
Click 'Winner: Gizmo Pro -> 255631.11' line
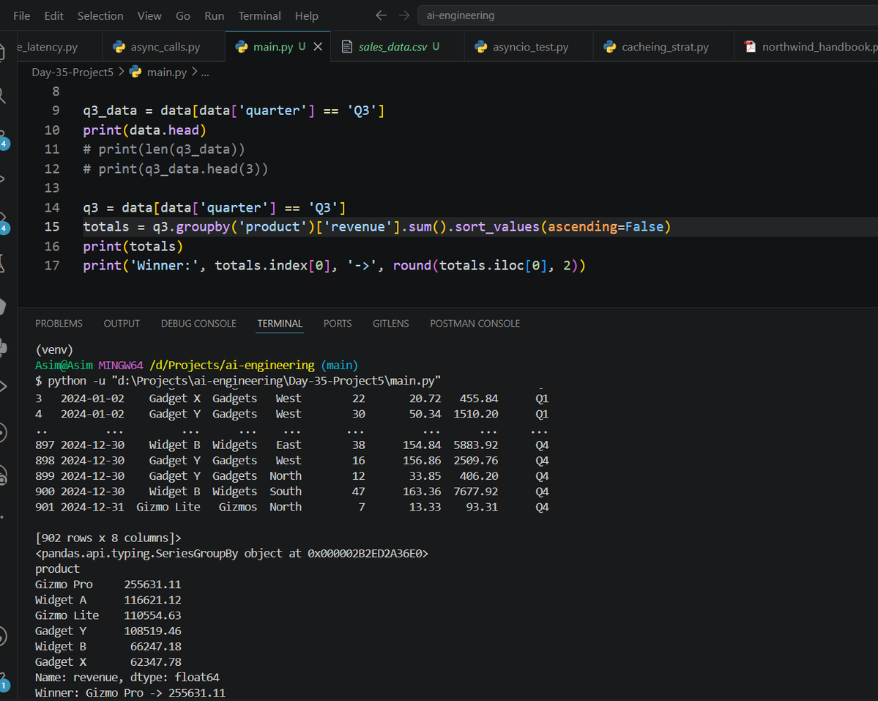(130, 693)
